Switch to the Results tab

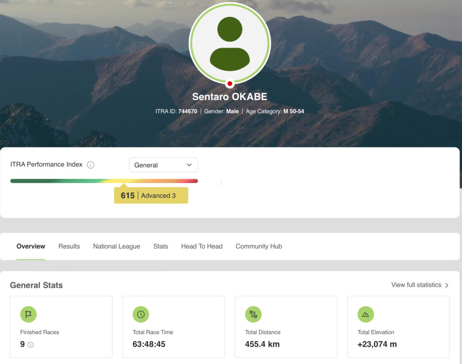tap(69, 246)
